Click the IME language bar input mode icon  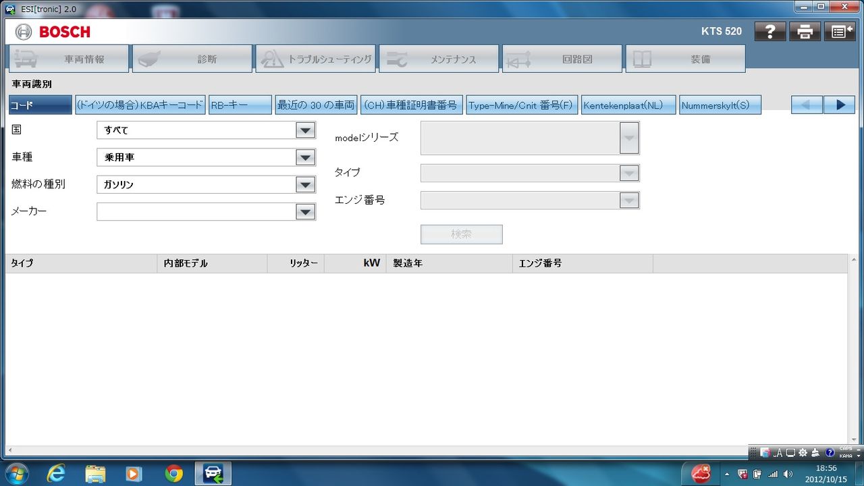778,453
